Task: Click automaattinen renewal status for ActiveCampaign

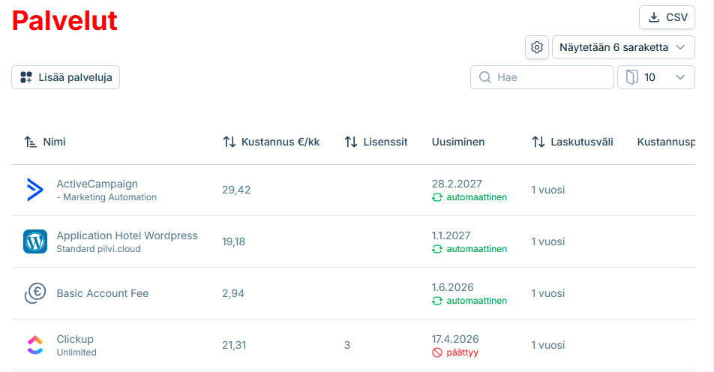Action: [x=475, y=197]
